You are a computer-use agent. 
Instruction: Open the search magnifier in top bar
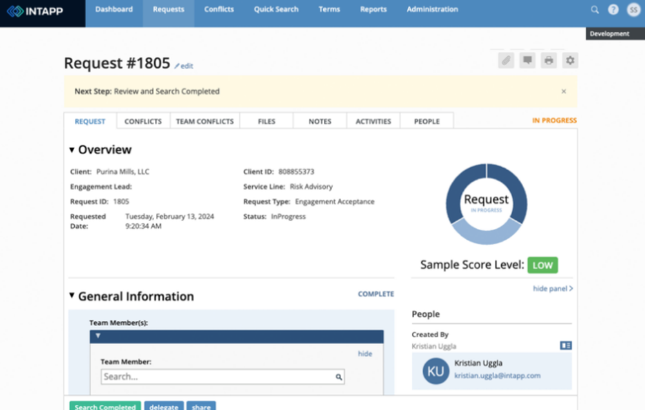coord(595,10)
